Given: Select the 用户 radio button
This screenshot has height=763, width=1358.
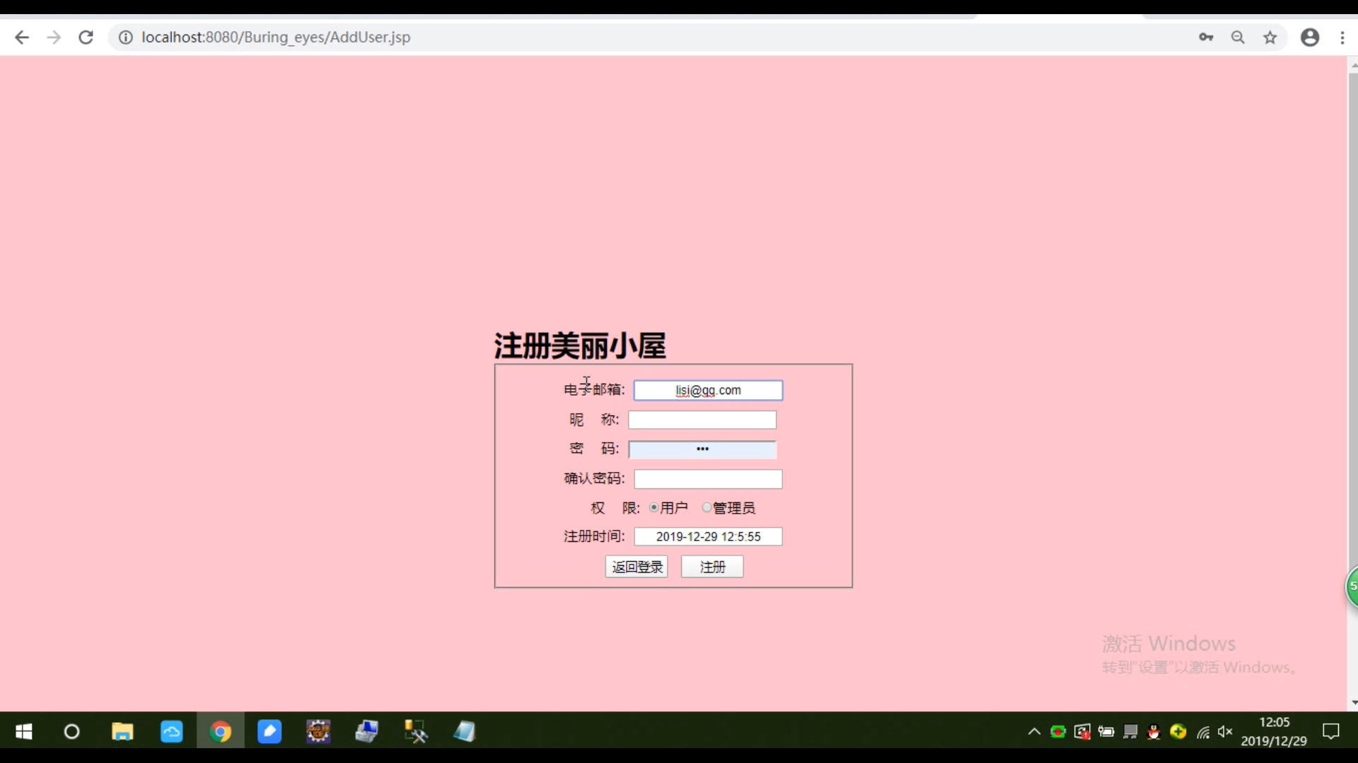Looking at the screenshot, I should (654, 508).
